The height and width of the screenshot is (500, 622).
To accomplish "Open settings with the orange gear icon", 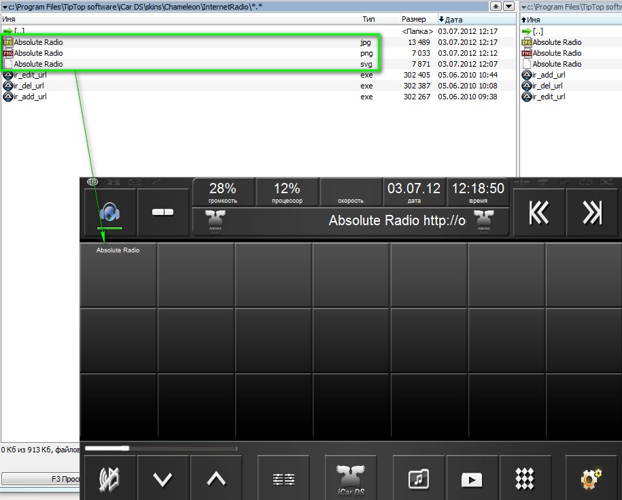I will click(591, 479).
